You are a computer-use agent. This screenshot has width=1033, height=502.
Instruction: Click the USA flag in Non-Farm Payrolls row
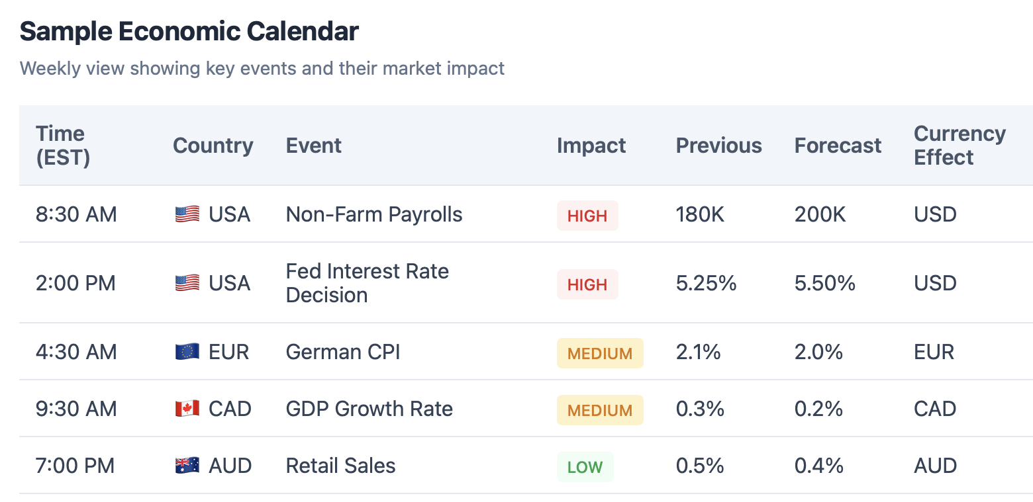point(187,215)
